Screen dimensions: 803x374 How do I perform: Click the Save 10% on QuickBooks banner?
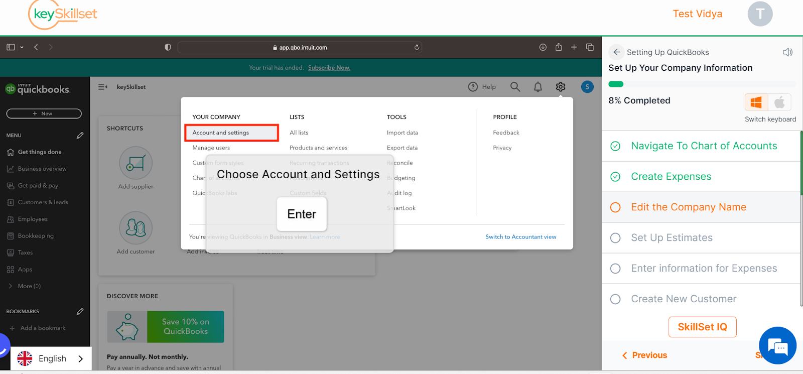166,327
